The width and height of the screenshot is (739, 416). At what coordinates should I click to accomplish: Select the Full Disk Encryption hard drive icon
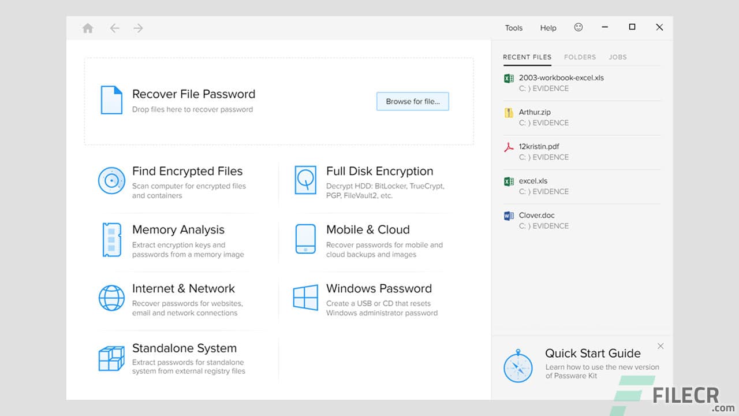[305, 181]
